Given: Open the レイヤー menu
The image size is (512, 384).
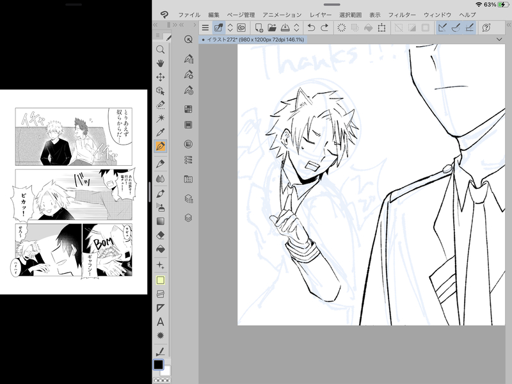Looking at the screenshot, I should coord(321,15).
